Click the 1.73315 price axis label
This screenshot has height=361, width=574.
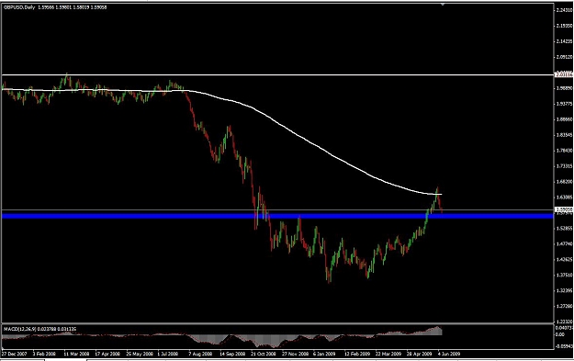[x=564, y=166]
